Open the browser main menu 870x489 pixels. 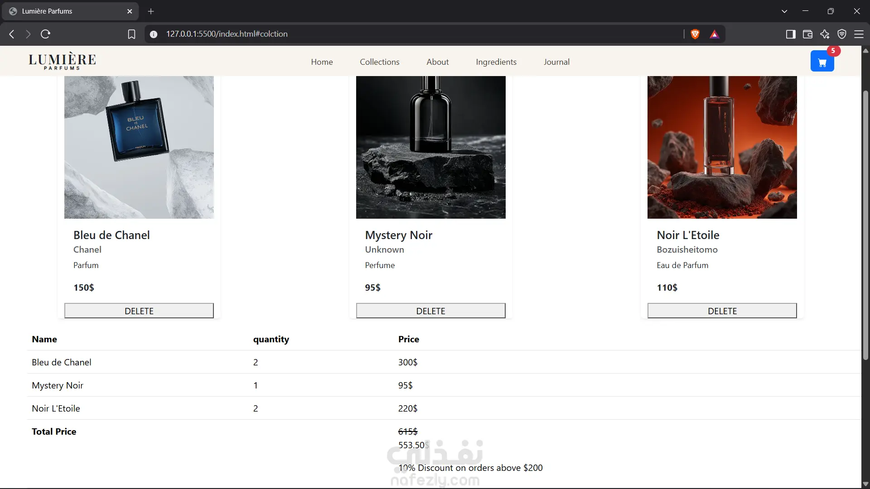pyautogui.click(x=859, y=34)
